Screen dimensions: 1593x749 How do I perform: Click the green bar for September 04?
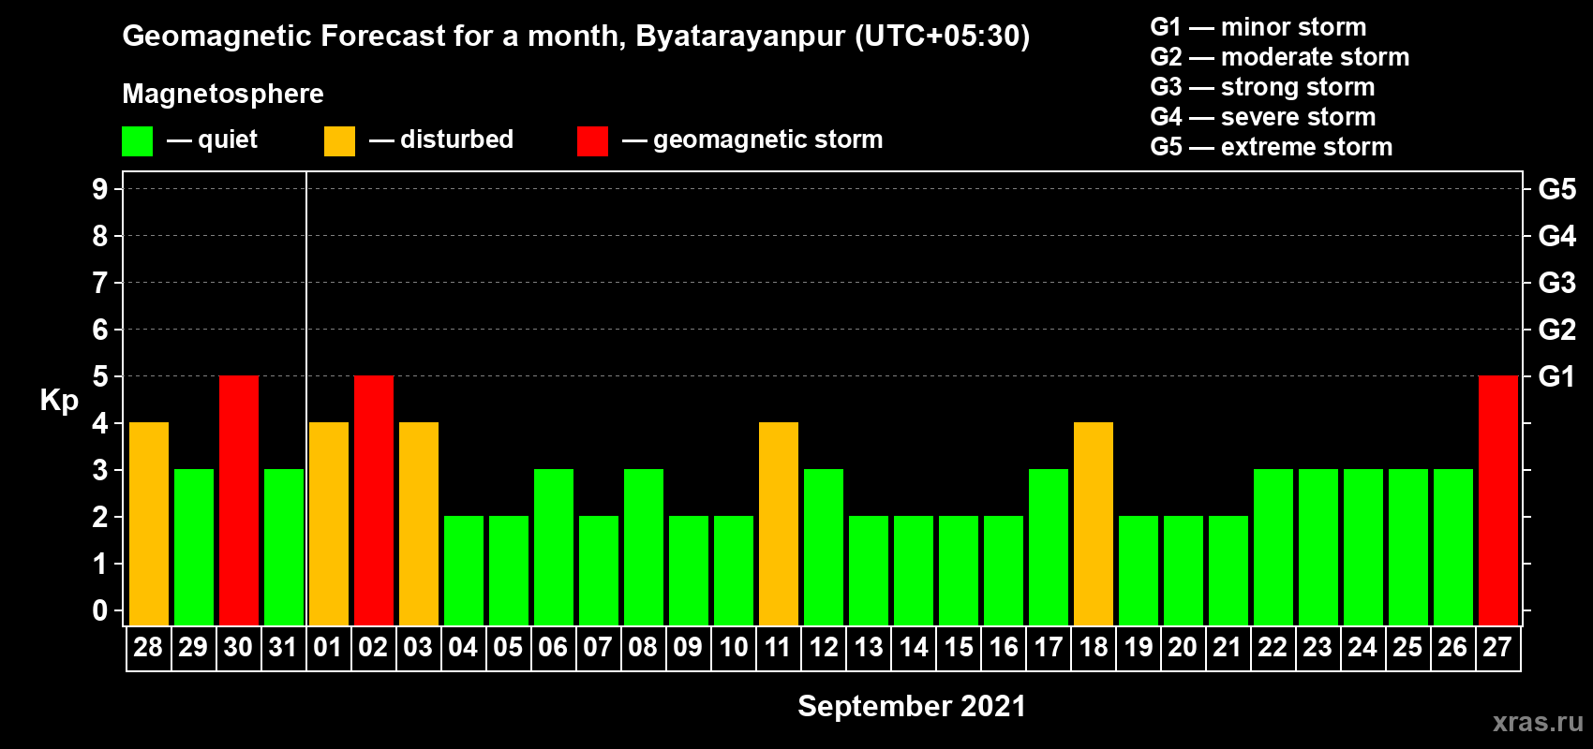pos(464,571)
